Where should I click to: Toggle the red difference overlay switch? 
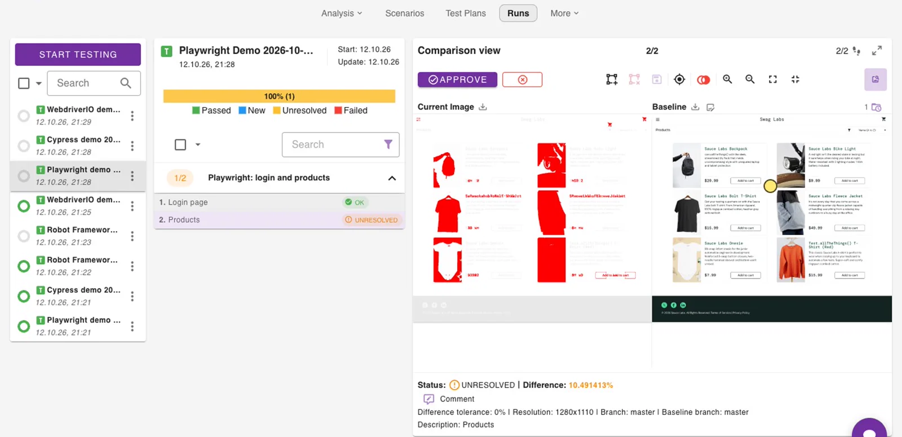703,80
